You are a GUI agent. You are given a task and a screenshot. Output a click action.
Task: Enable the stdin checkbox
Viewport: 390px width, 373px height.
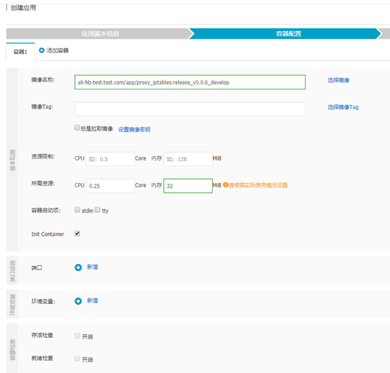coord(77,210)
